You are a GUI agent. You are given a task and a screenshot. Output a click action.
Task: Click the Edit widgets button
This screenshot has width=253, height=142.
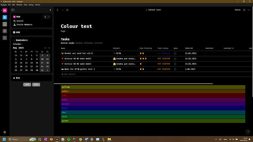[36, 84]
